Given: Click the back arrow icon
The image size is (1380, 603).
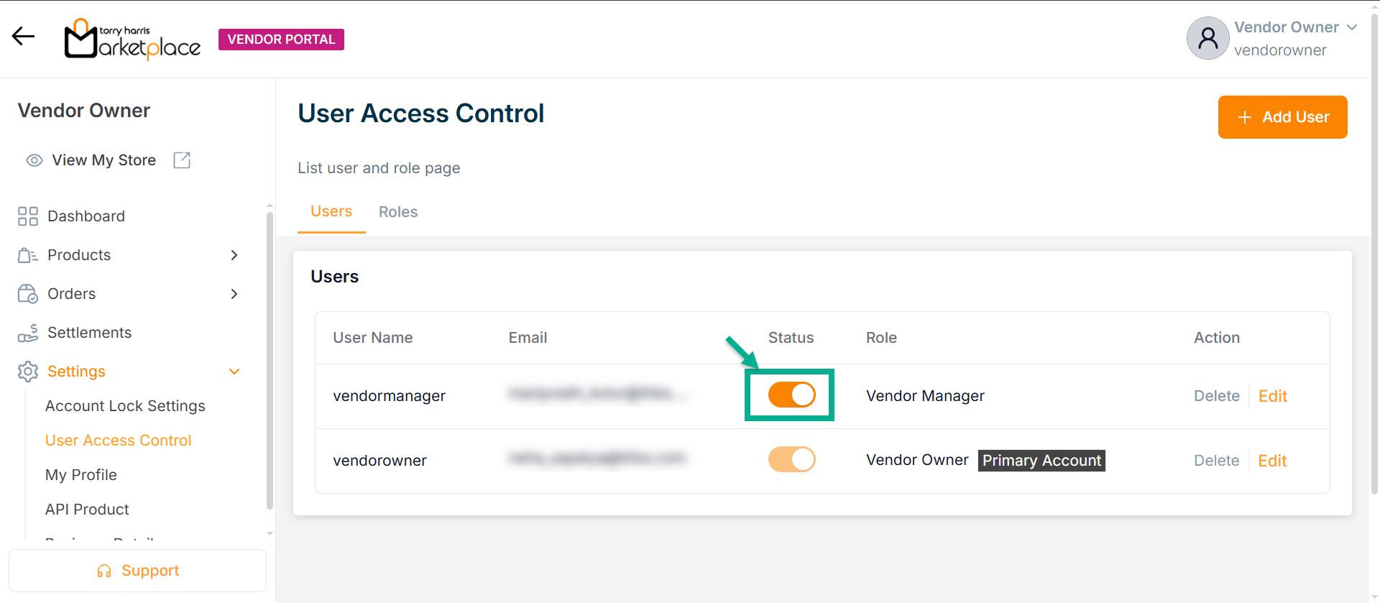Looking at the screenshot, I should (23, 37).
